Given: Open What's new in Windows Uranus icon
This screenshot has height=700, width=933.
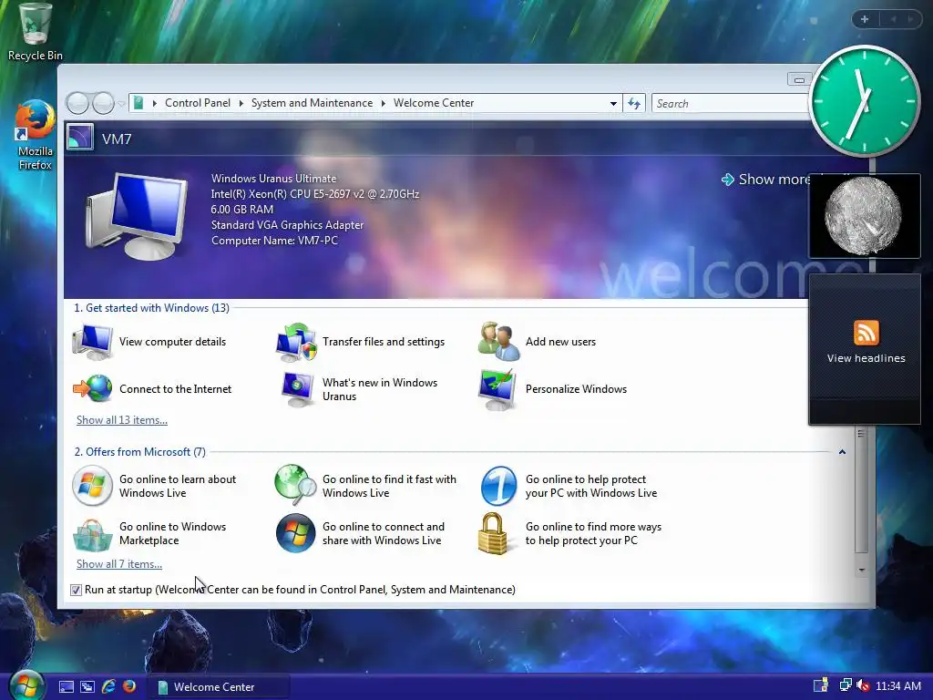Looking at the screenshot, I should click(296, 389).
